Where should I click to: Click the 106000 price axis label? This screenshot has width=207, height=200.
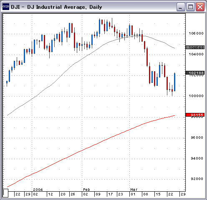196,33
